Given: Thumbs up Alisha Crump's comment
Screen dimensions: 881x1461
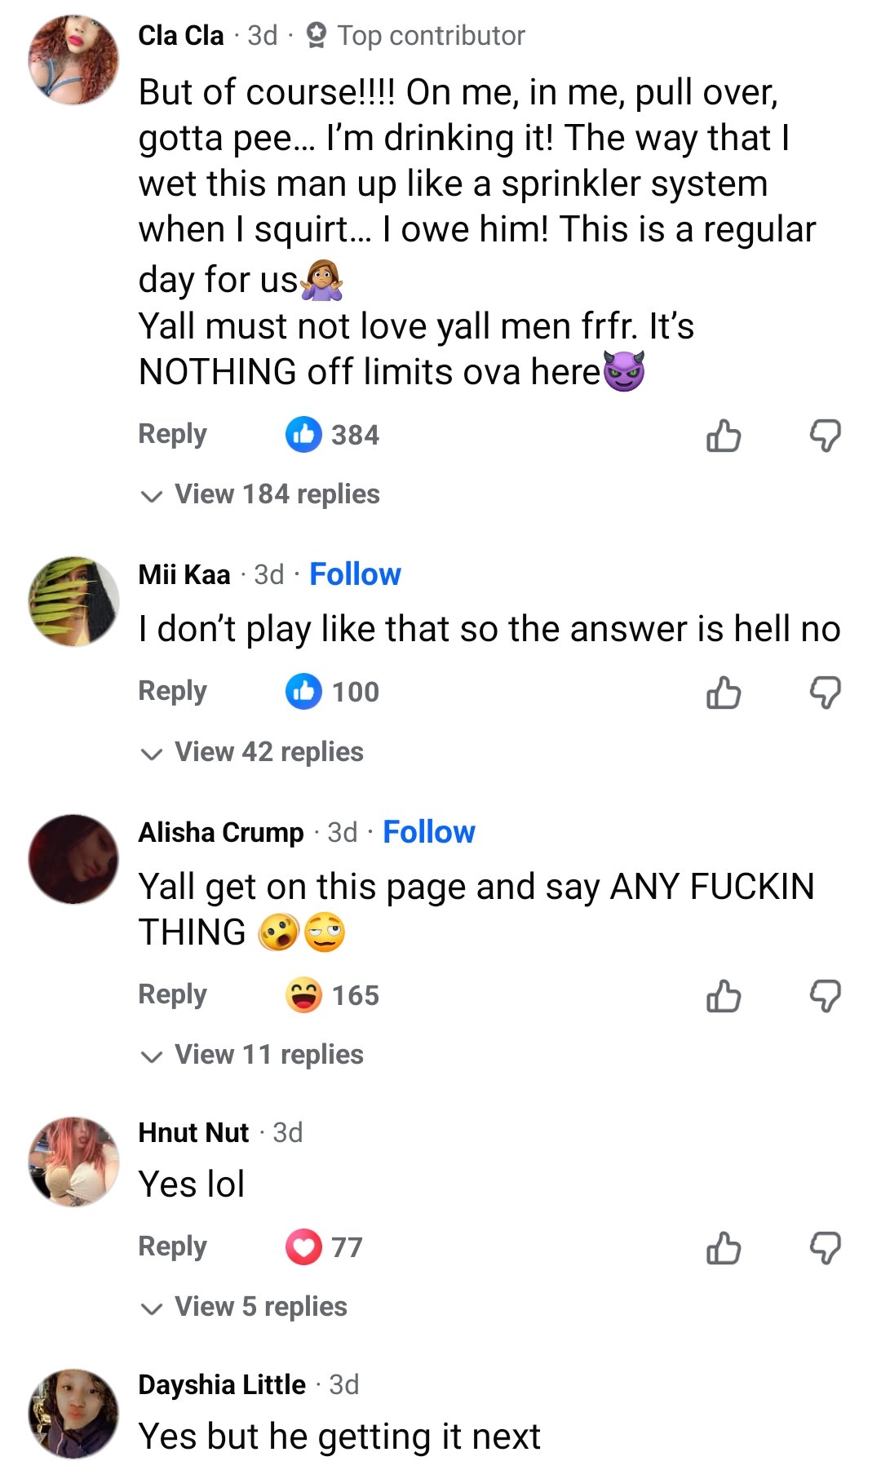Looking at the screenshot, I should tap(724, 996).
